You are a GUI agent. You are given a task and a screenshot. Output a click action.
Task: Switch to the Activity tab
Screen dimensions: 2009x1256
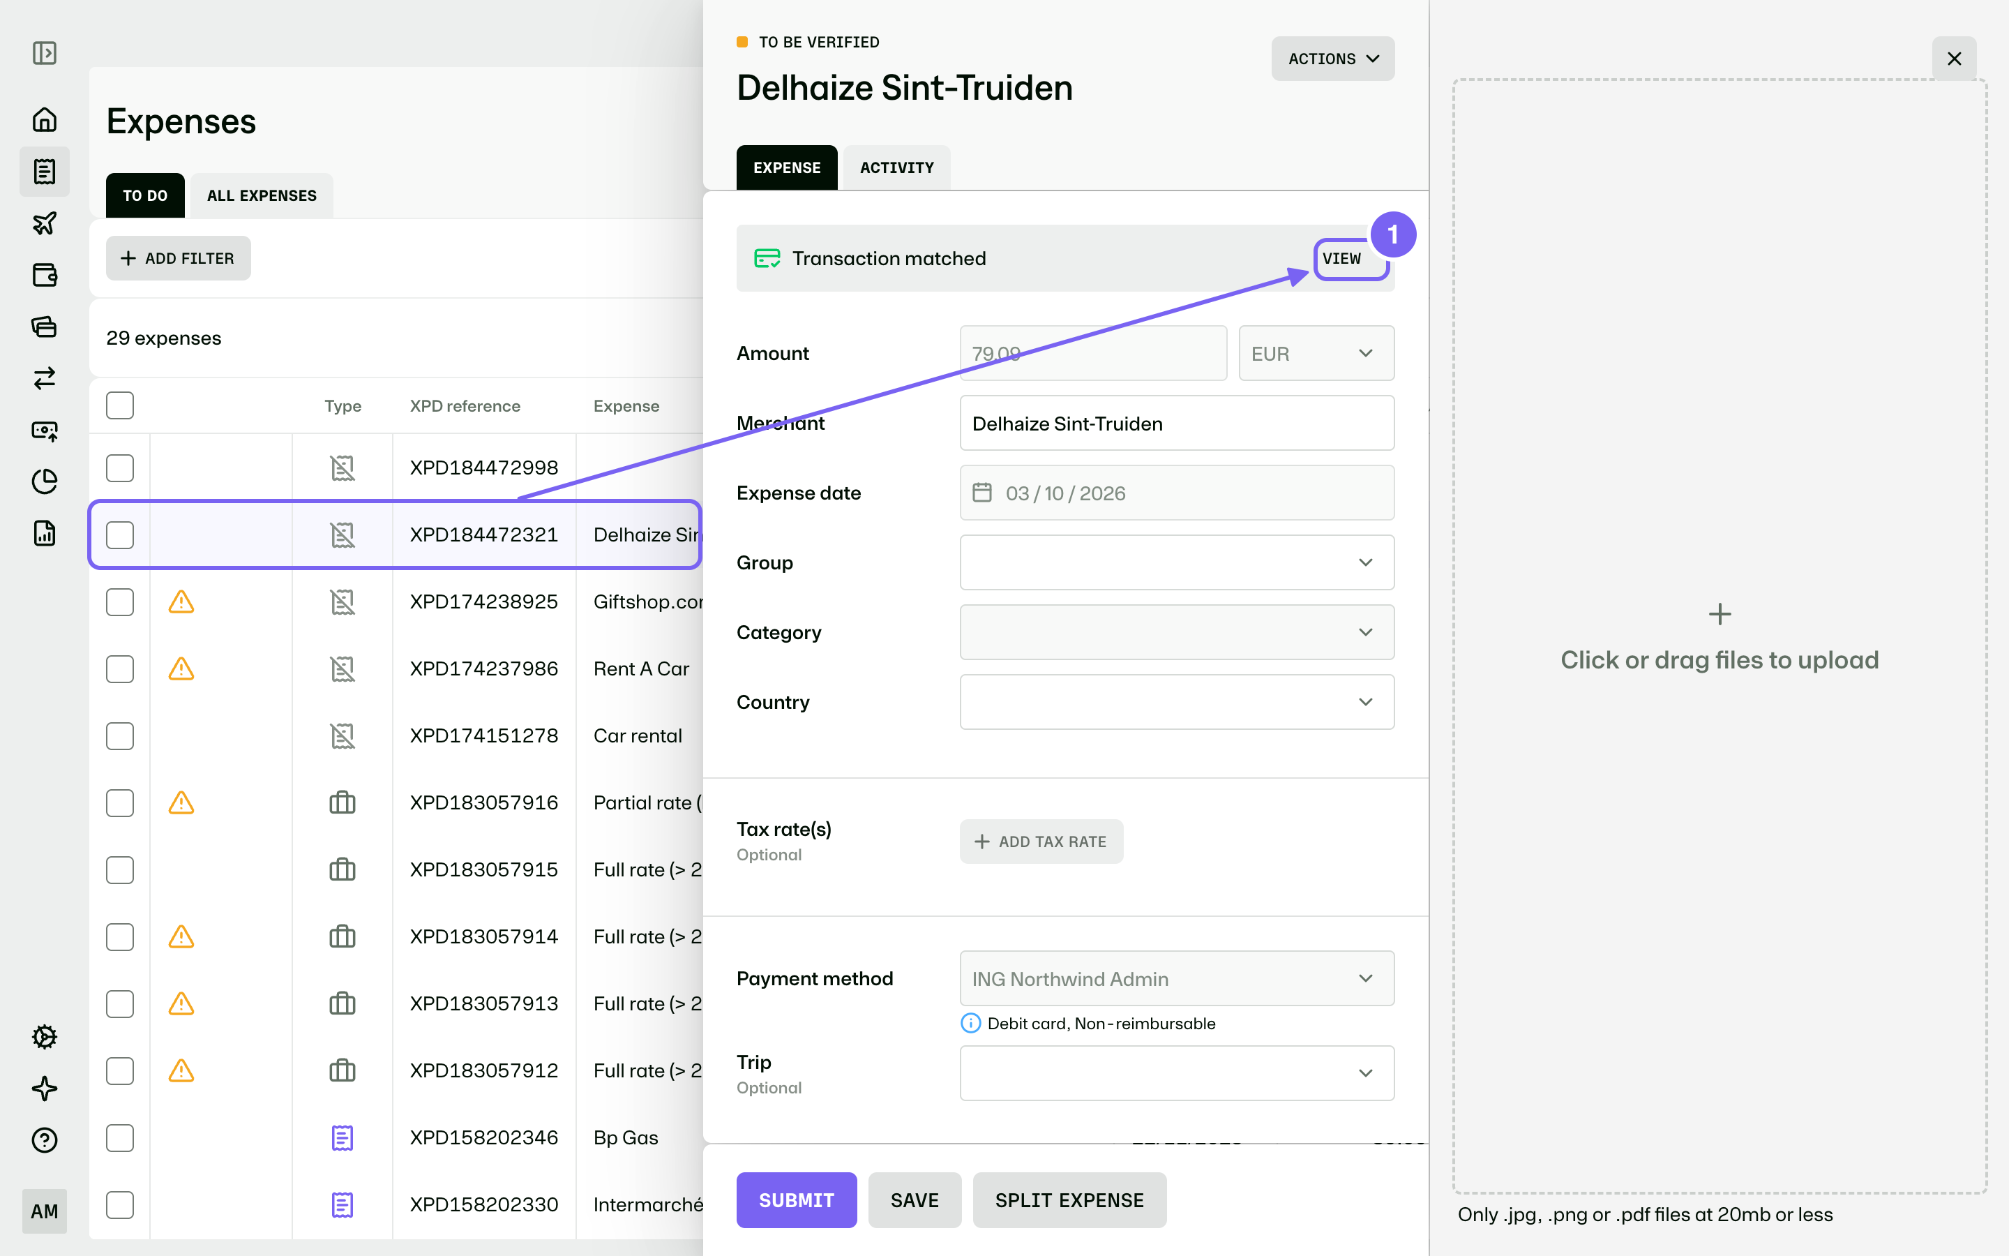coord(896,167)
